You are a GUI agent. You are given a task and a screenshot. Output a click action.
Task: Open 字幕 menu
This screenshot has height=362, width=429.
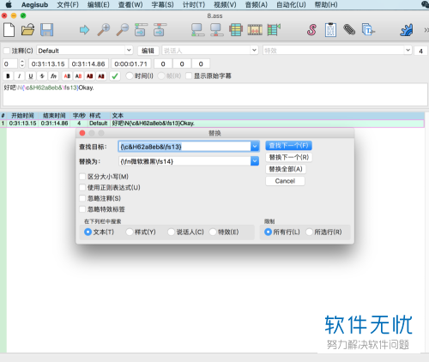[162, 4]
